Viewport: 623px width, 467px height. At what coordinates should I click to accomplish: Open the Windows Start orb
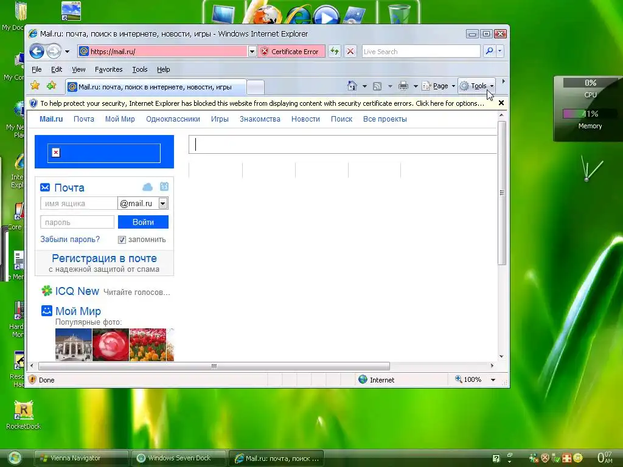(15, 458)
